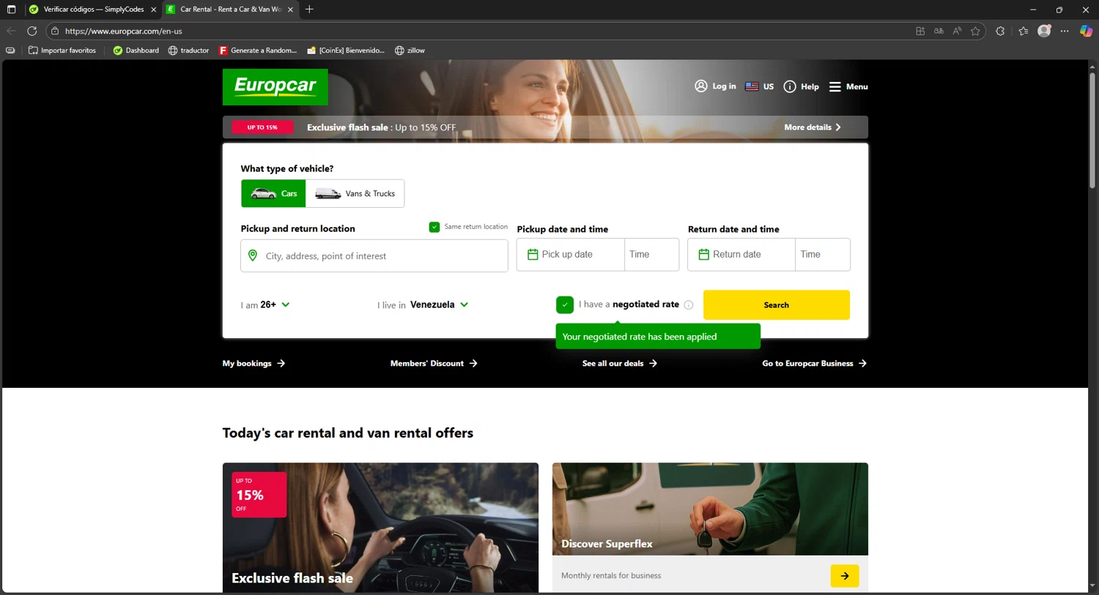Open the Log in account link
The image size is (1099, 595).
(715, 86)
